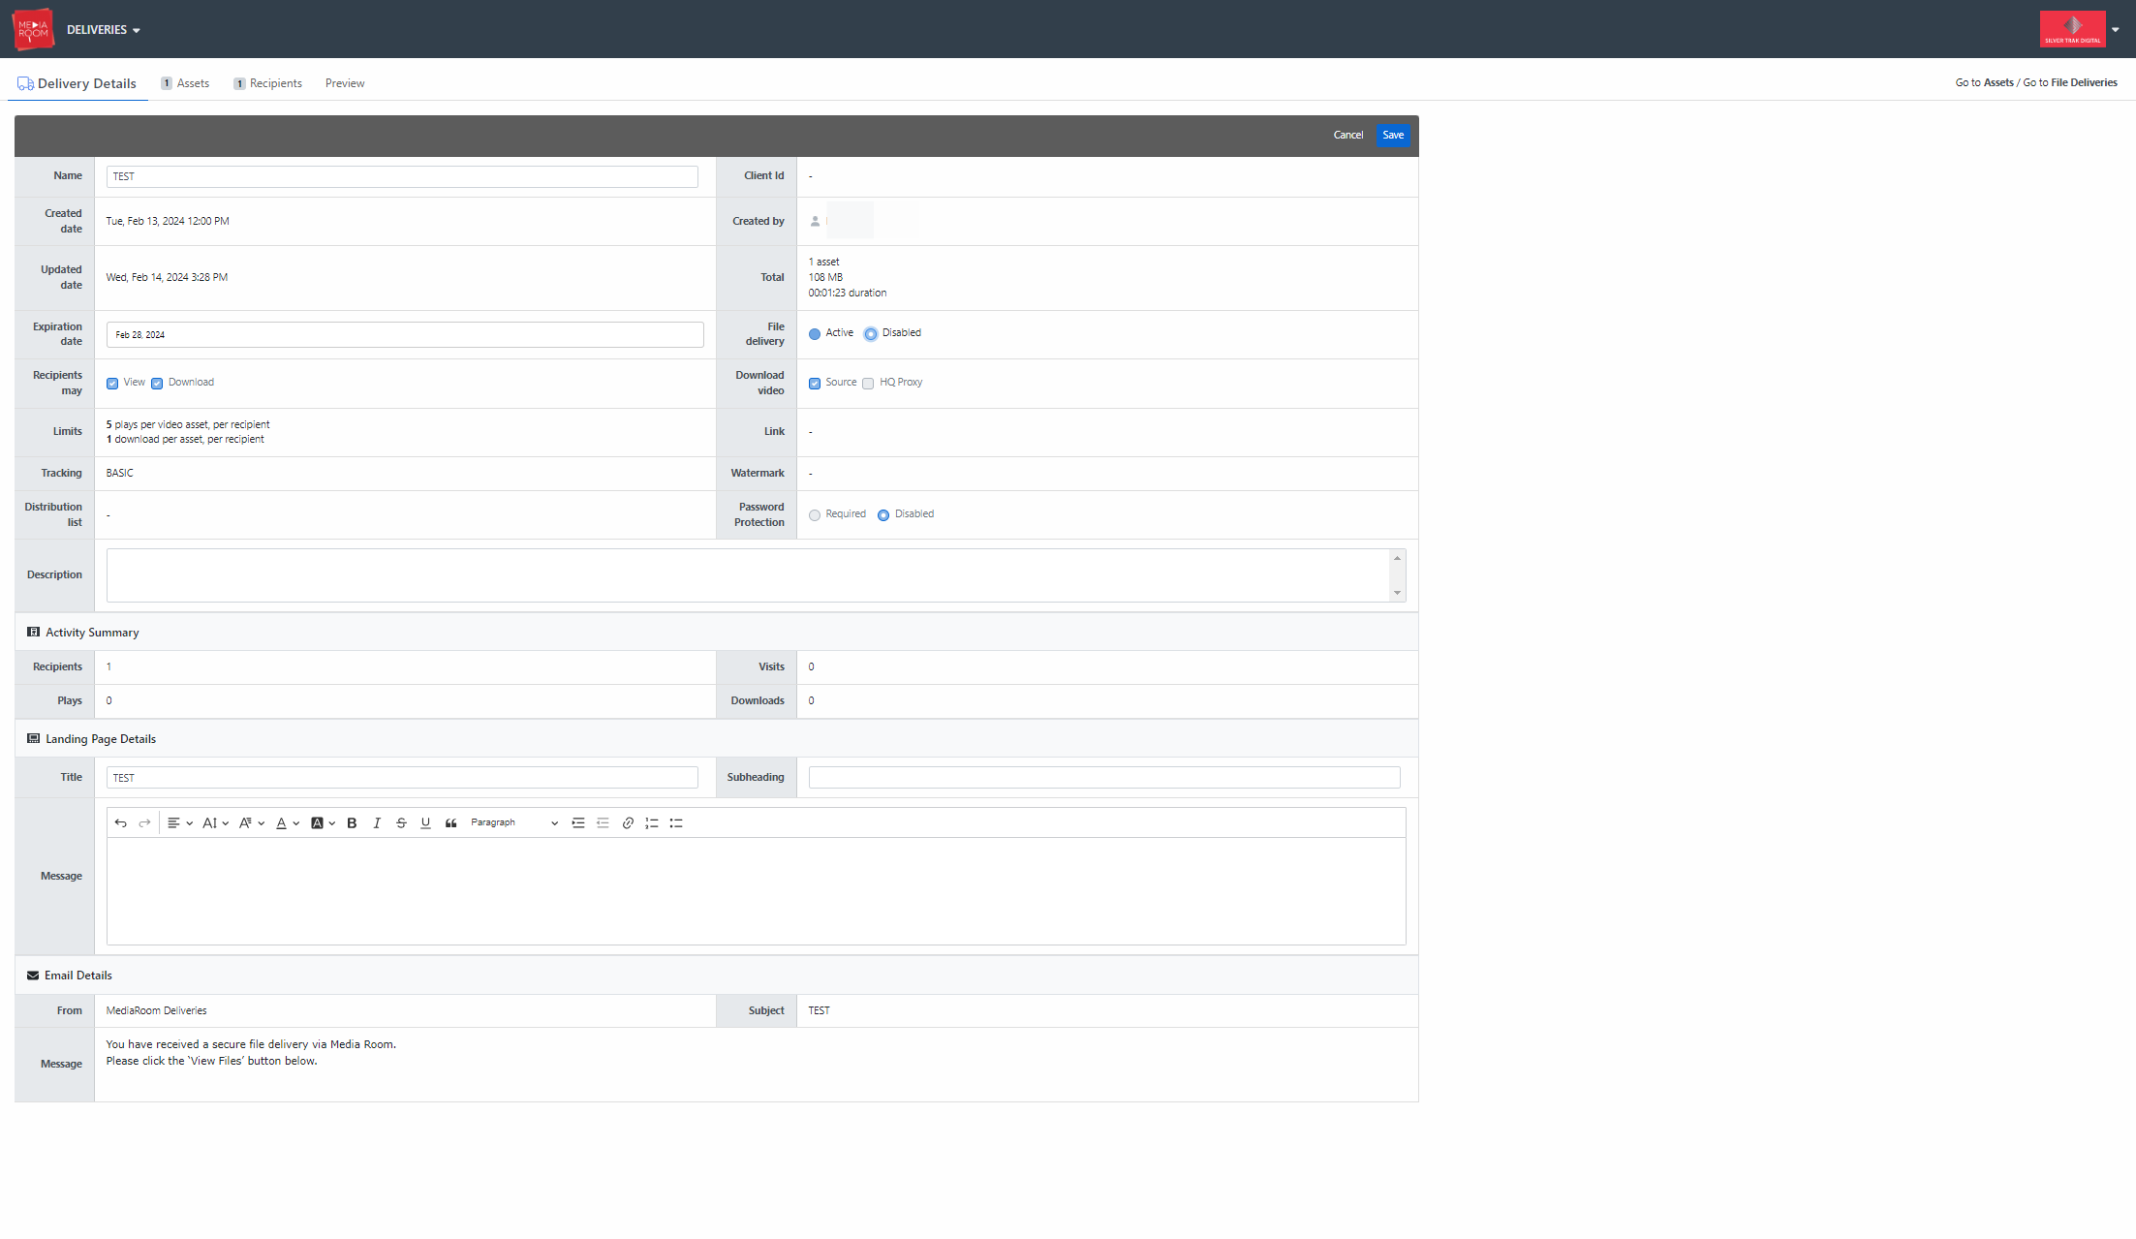
Task: Enable HQ Proxy download checkbox
Action: (x=868, y=384)
